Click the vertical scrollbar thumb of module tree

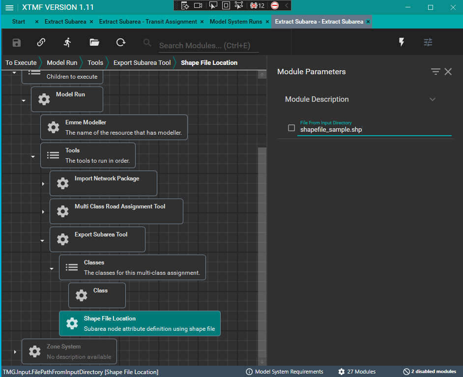[262, 253]
